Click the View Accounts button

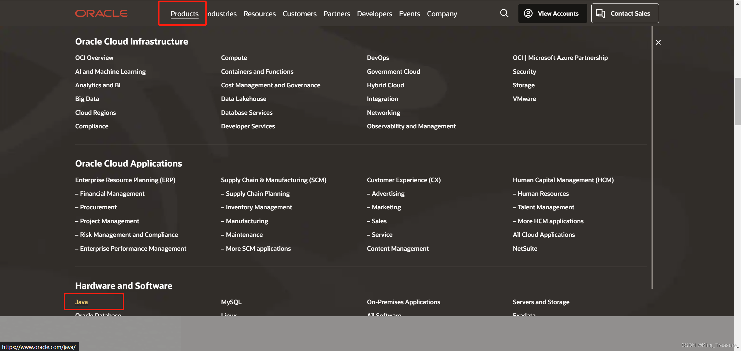[x=552, y=13]
